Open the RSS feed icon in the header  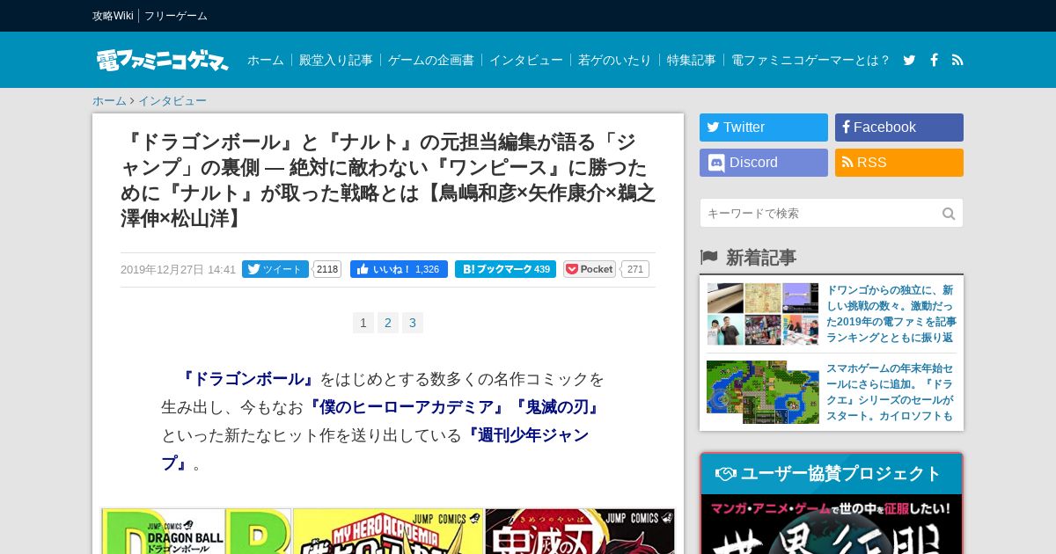957,60
